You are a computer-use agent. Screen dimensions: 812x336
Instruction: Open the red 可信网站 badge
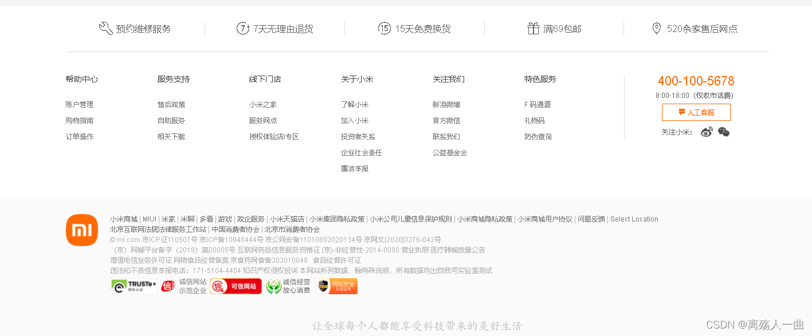pos(236,286)
